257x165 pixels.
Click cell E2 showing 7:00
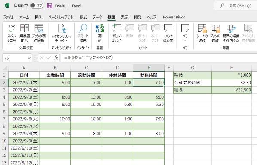pos(149,83)
